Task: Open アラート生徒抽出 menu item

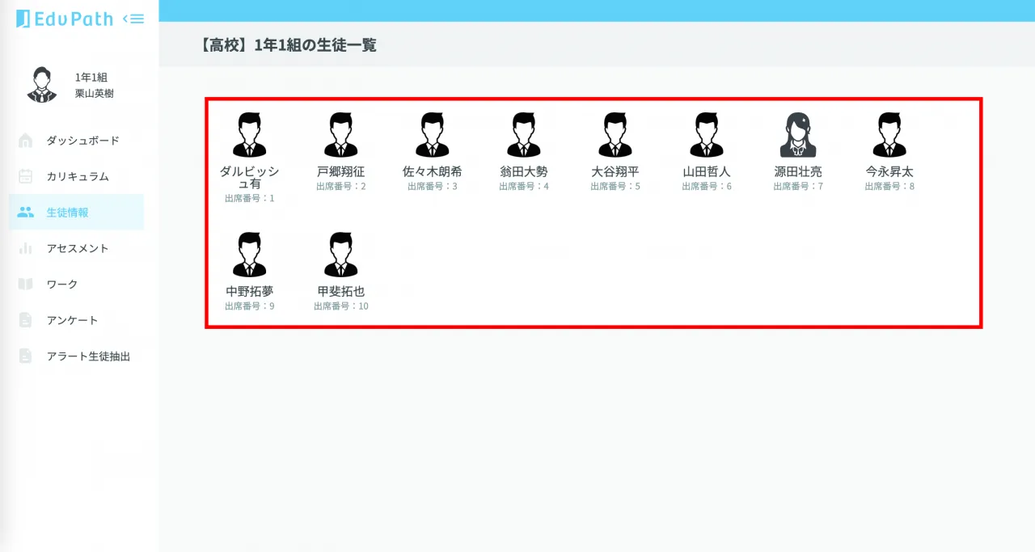Action: click(x=77, y=356)
